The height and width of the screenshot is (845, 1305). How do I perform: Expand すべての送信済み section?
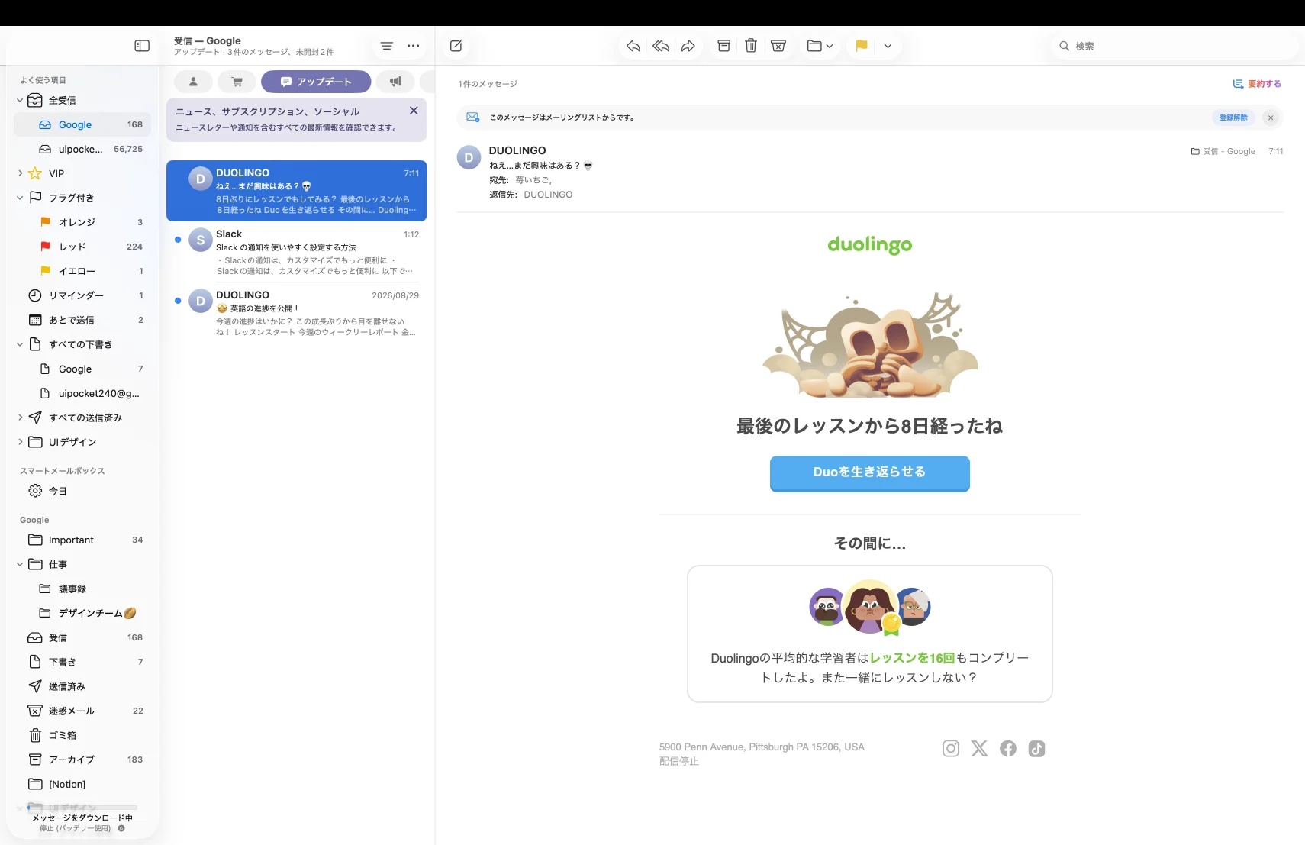pos(20,418)
